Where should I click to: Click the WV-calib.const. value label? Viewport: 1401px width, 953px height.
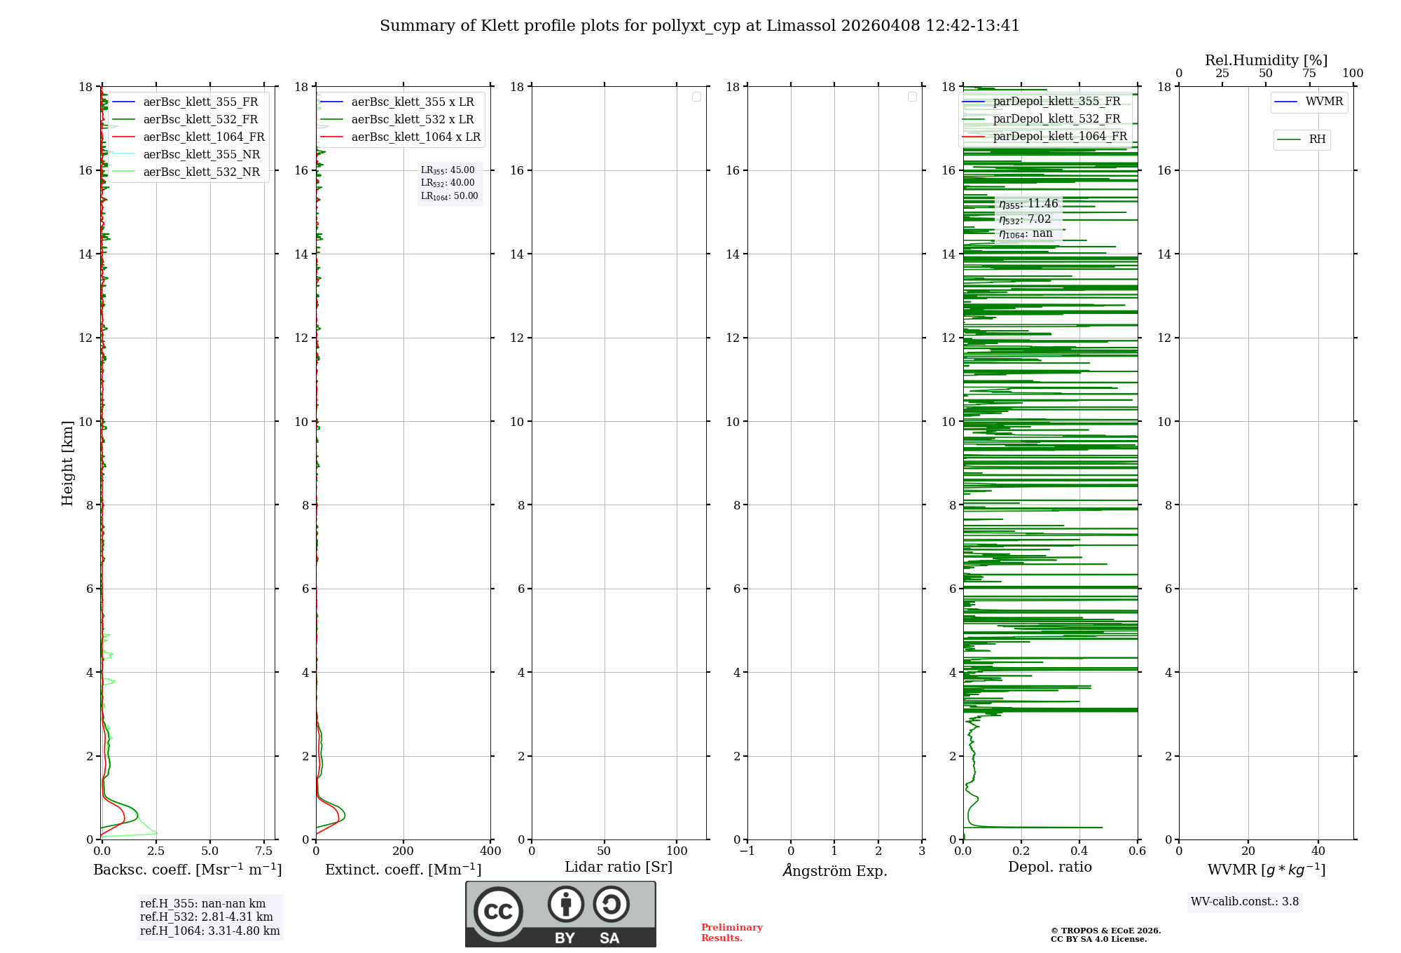click(1245, 902)
